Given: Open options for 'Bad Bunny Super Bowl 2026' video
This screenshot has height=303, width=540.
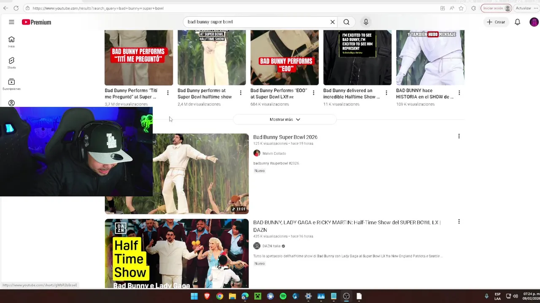Looking at the screenshot, I should click(x=459, y=136).
